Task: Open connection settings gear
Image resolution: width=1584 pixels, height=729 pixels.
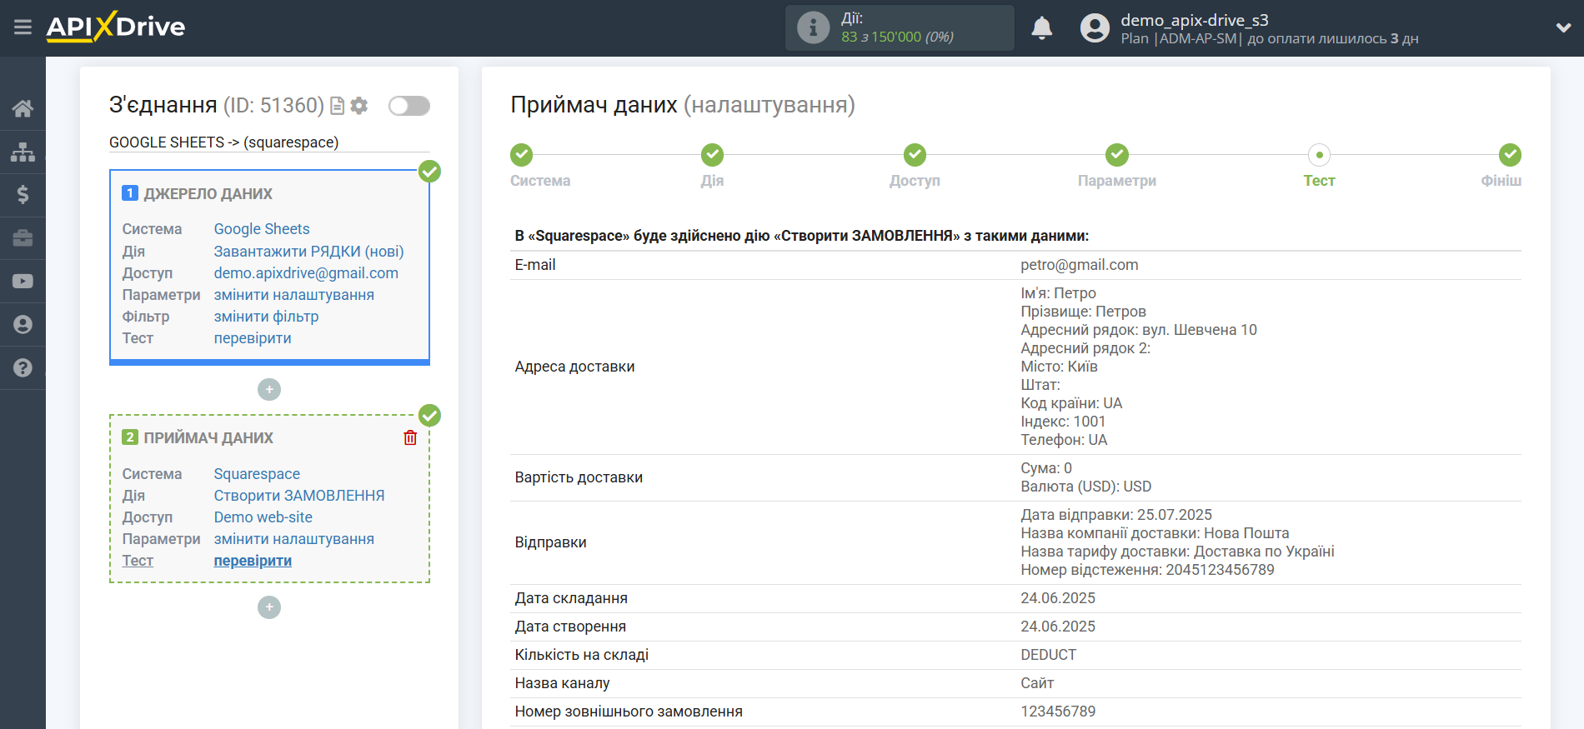Action: tap(359, 106)
